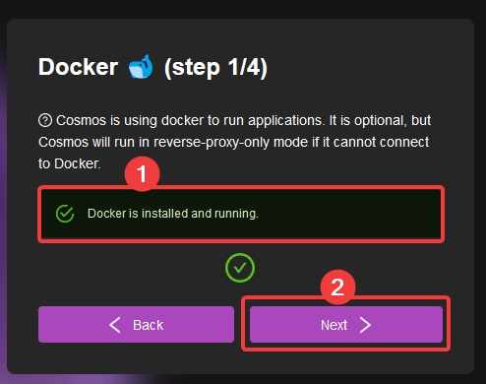The image size is (486, 384).
Task: Click the purple background outside the dialog
Action: tap(3, 229)
